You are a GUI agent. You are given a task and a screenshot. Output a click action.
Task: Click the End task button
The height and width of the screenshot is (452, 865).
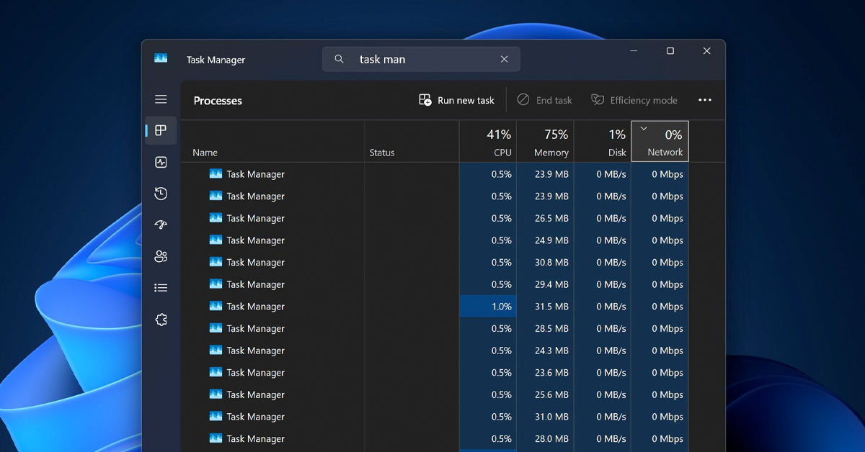545,100
